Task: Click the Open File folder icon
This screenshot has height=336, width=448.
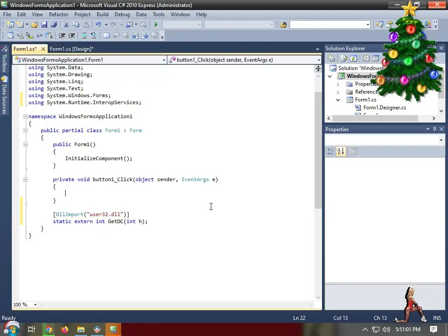Action: [x=35, y=24]
